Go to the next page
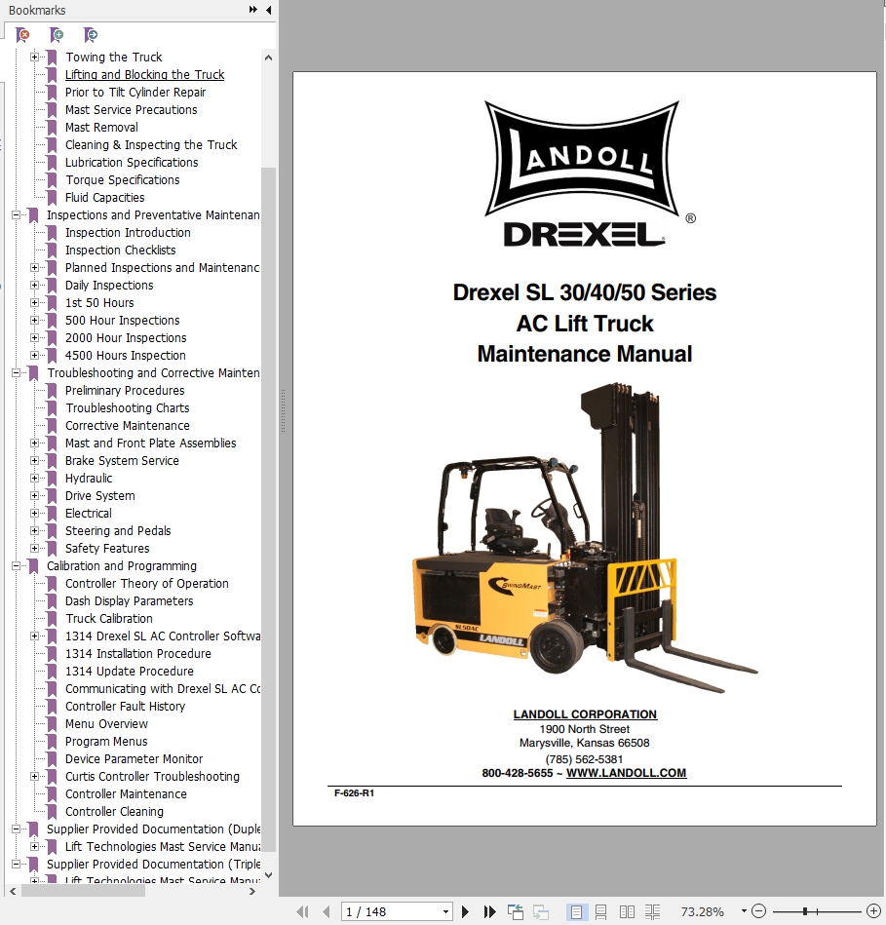Screen dimensions: 886x925 click(465, 912)
